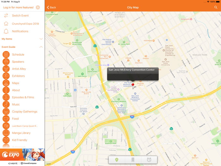Select the Artist Alley label
The image size is (221, 166).
(x=19, y=69)
